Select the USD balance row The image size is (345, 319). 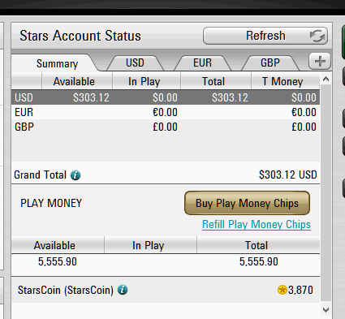[x=166, y=97]
